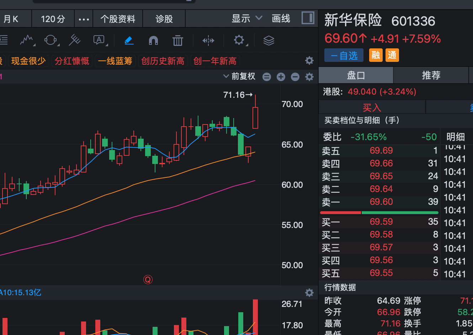The height and width of the screenshot is (335, 473).
Task: Select the 买三 69.57 order row
Action: 380,248
